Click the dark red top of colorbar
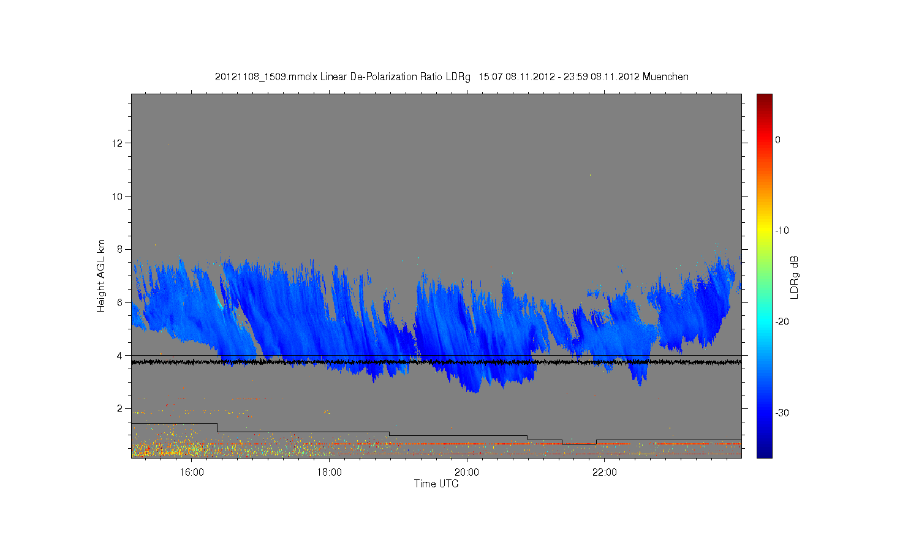 [x=764, y=100]
